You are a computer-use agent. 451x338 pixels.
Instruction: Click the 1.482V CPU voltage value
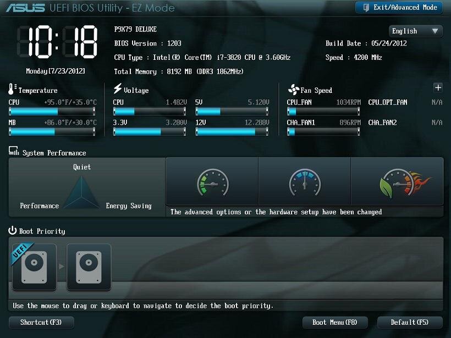[x=177, y=102]
